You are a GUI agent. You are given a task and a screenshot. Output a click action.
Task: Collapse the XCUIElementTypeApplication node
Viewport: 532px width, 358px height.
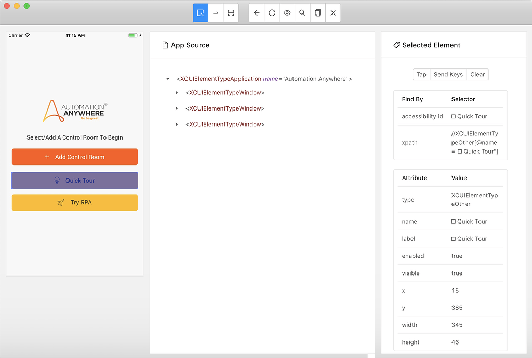[x=167, y=79]
